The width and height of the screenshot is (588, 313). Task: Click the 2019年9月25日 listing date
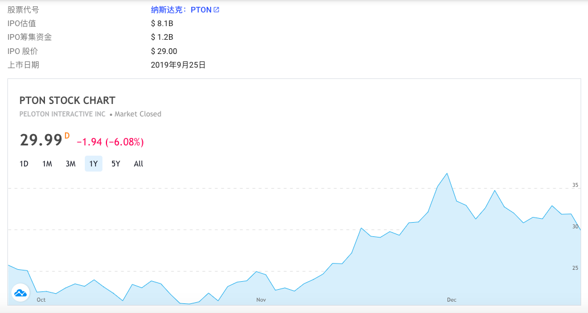pos(178,65)
